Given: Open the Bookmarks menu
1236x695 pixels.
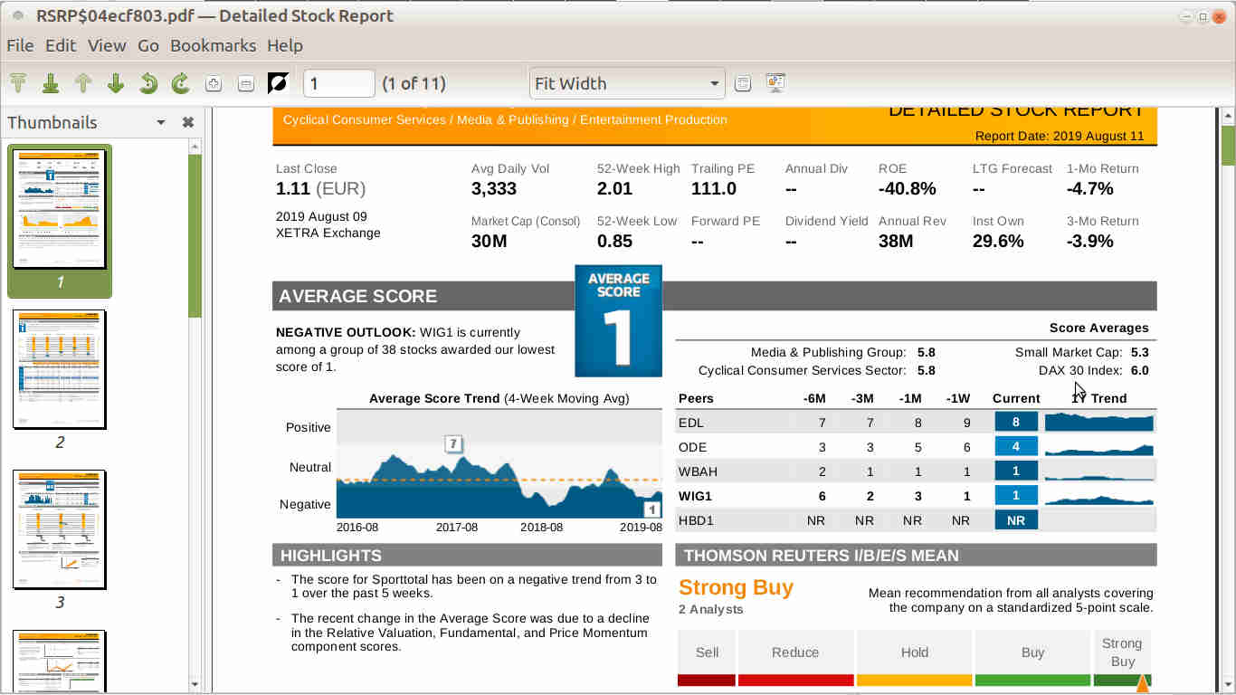Looking at the screenshot, I should coord(213,45).
